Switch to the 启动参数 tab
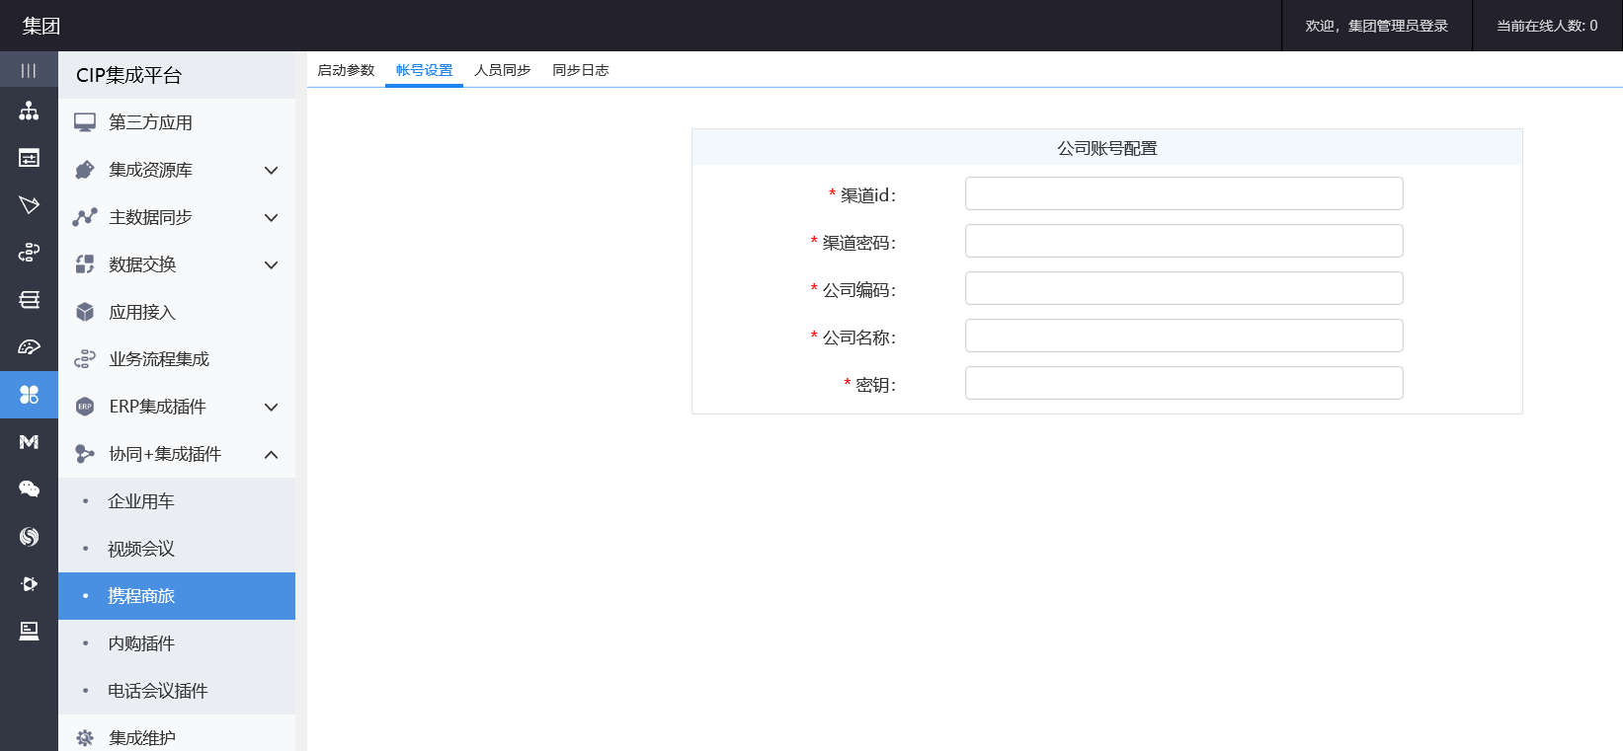Viewport: 1623px width, 751px height. point(346,70)
